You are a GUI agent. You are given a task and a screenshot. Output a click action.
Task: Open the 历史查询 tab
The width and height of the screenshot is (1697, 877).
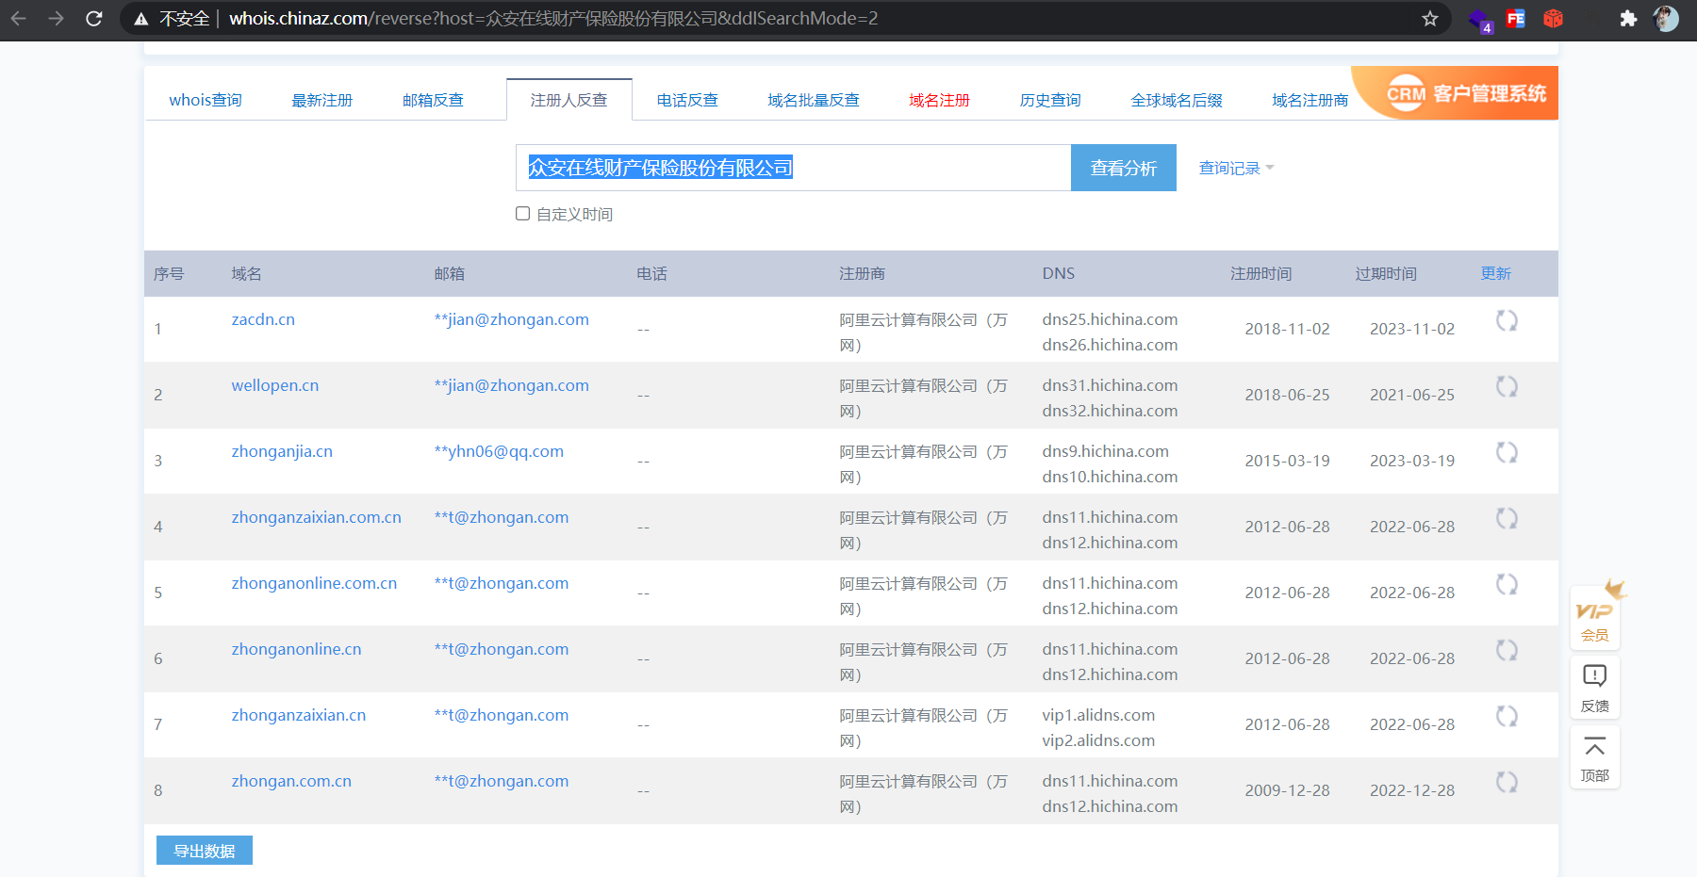(1050, 100)
